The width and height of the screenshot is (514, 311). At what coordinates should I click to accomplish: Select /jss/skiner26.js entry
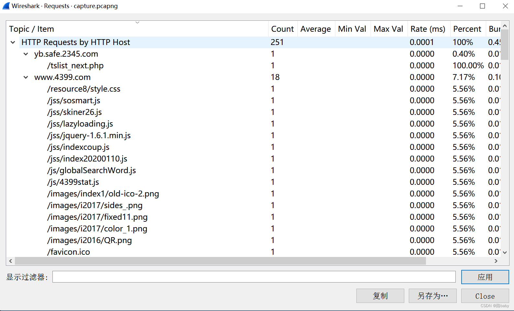[x=253, y=112]
